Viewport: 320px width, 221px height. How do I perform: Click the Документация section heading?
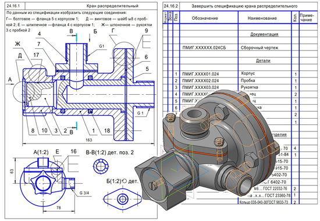tap(264, 34)
